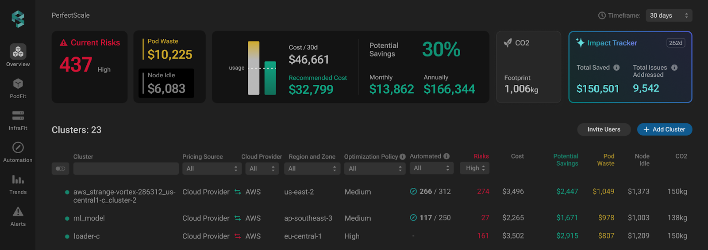
Task: Click the pricing source swap icon for ml_model
Action: point(238,218)
